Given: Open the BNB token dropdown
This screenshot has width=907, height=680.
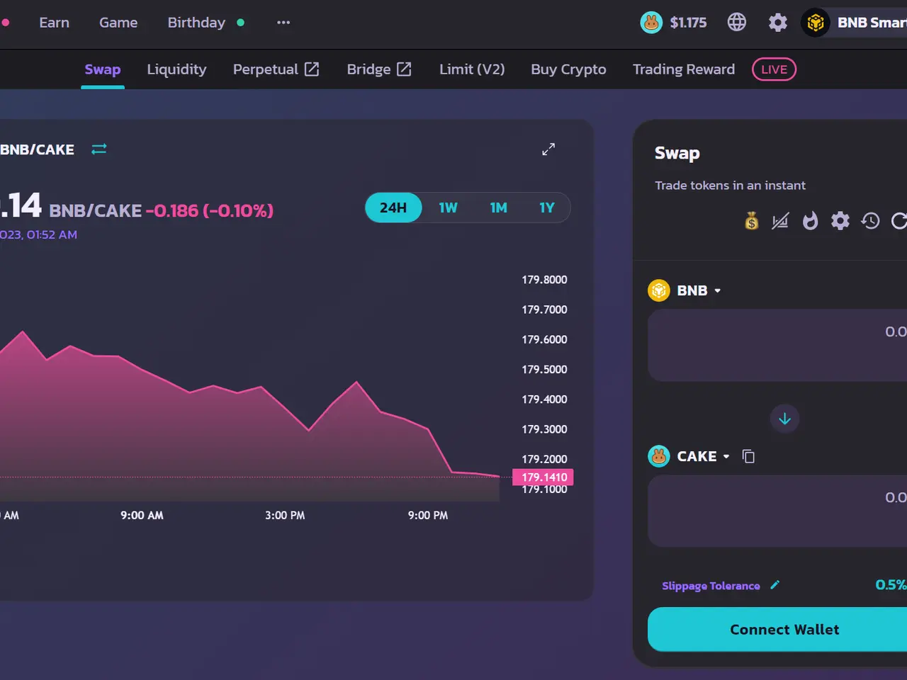Looking at the screenshot, I should coord(685,290).
